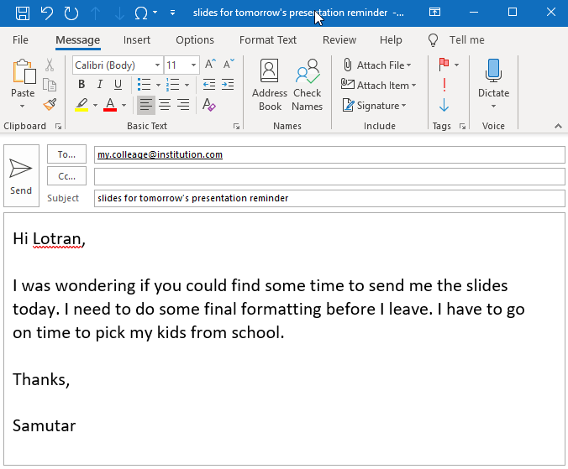Open Attach File menu
The height and width of the screenshot is (469, 568).
coord(376,65)
